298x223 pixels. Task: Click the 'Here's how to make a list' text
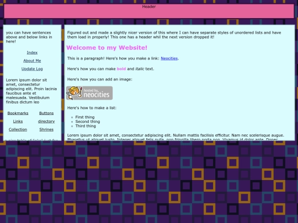(92, 108)
